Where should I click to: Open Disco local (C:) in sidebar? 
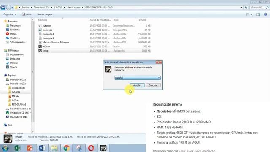[18, 79]
